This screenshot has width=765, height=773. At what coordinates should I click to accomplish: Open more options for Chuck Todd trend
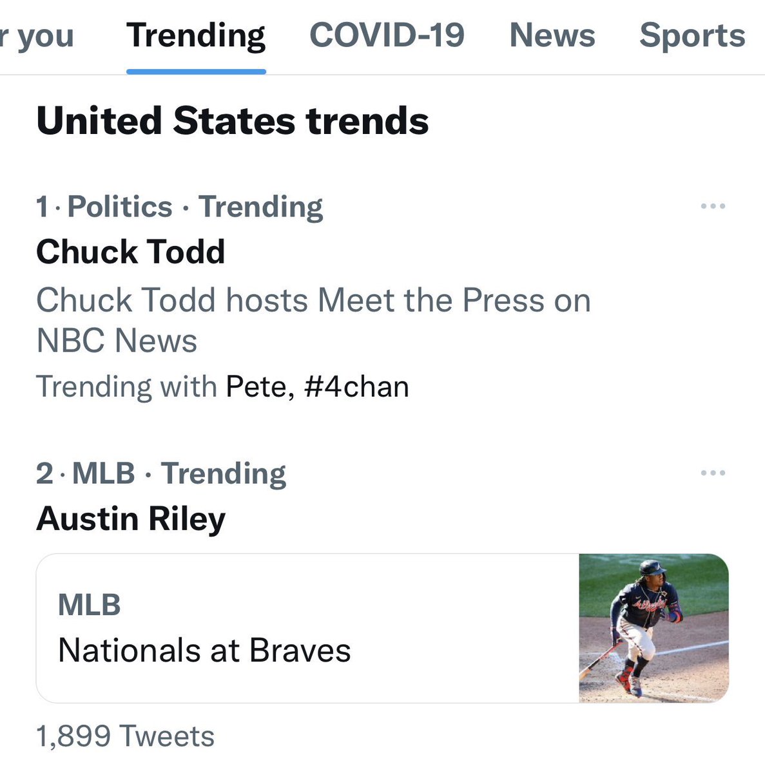713,207
